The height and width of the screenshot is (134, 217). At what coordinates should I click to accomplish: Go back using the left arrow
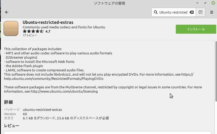7,12
